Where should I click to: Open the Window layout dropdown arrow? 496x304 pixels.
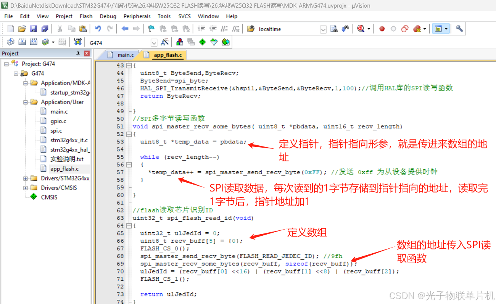(446, 29)
